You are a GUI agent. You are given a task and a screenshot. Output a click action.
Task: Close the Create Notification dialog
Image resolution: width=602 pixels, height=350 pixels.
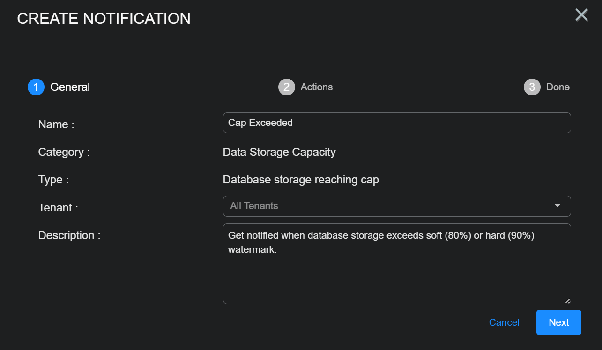click(x=581, y=15)
